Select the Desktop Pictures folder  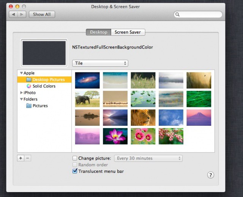click(48, 80)
